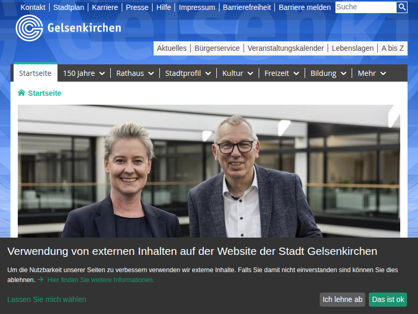
Task: Open Veranstaltungskalender in the quick menu
Action: point(285,48)
